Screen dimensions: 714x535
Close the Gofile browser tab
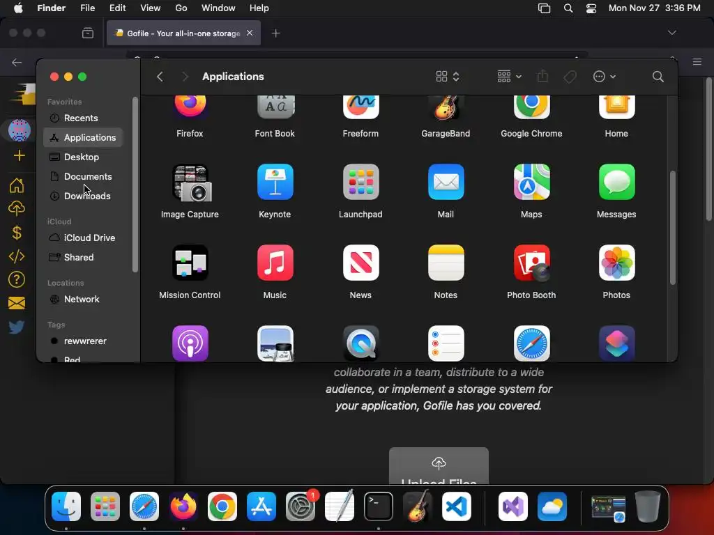tap(250, 33)
